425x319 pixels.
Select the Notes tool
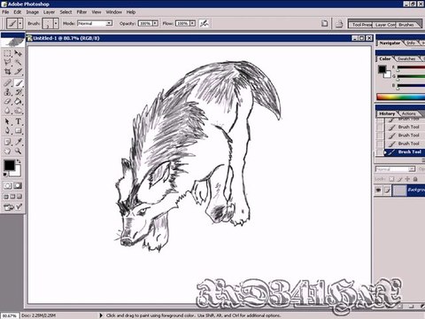point(7,142)
